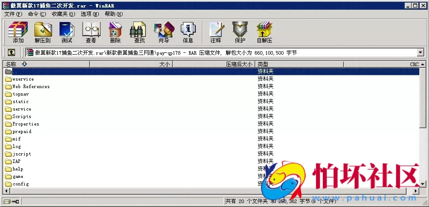The width and height of the screenshot is (429, 207).
Task: Click the 保护 (Protect) archive icon
Action: pos(240,32)
